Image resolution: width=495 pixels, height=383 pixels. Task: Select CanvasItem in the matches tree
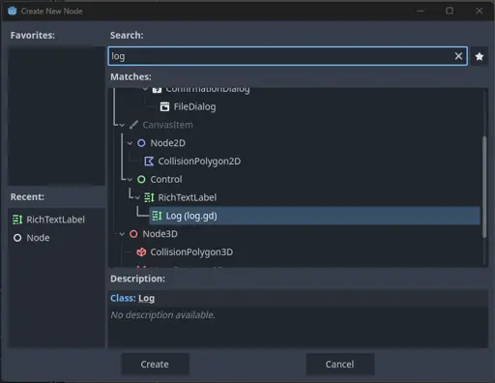(x=167, y=125)
